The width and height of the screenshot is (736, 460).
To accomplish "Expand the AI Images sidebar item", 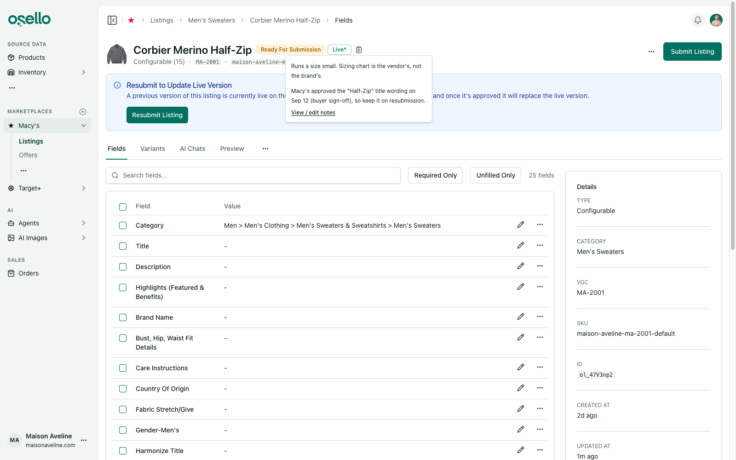I will 47,238.
